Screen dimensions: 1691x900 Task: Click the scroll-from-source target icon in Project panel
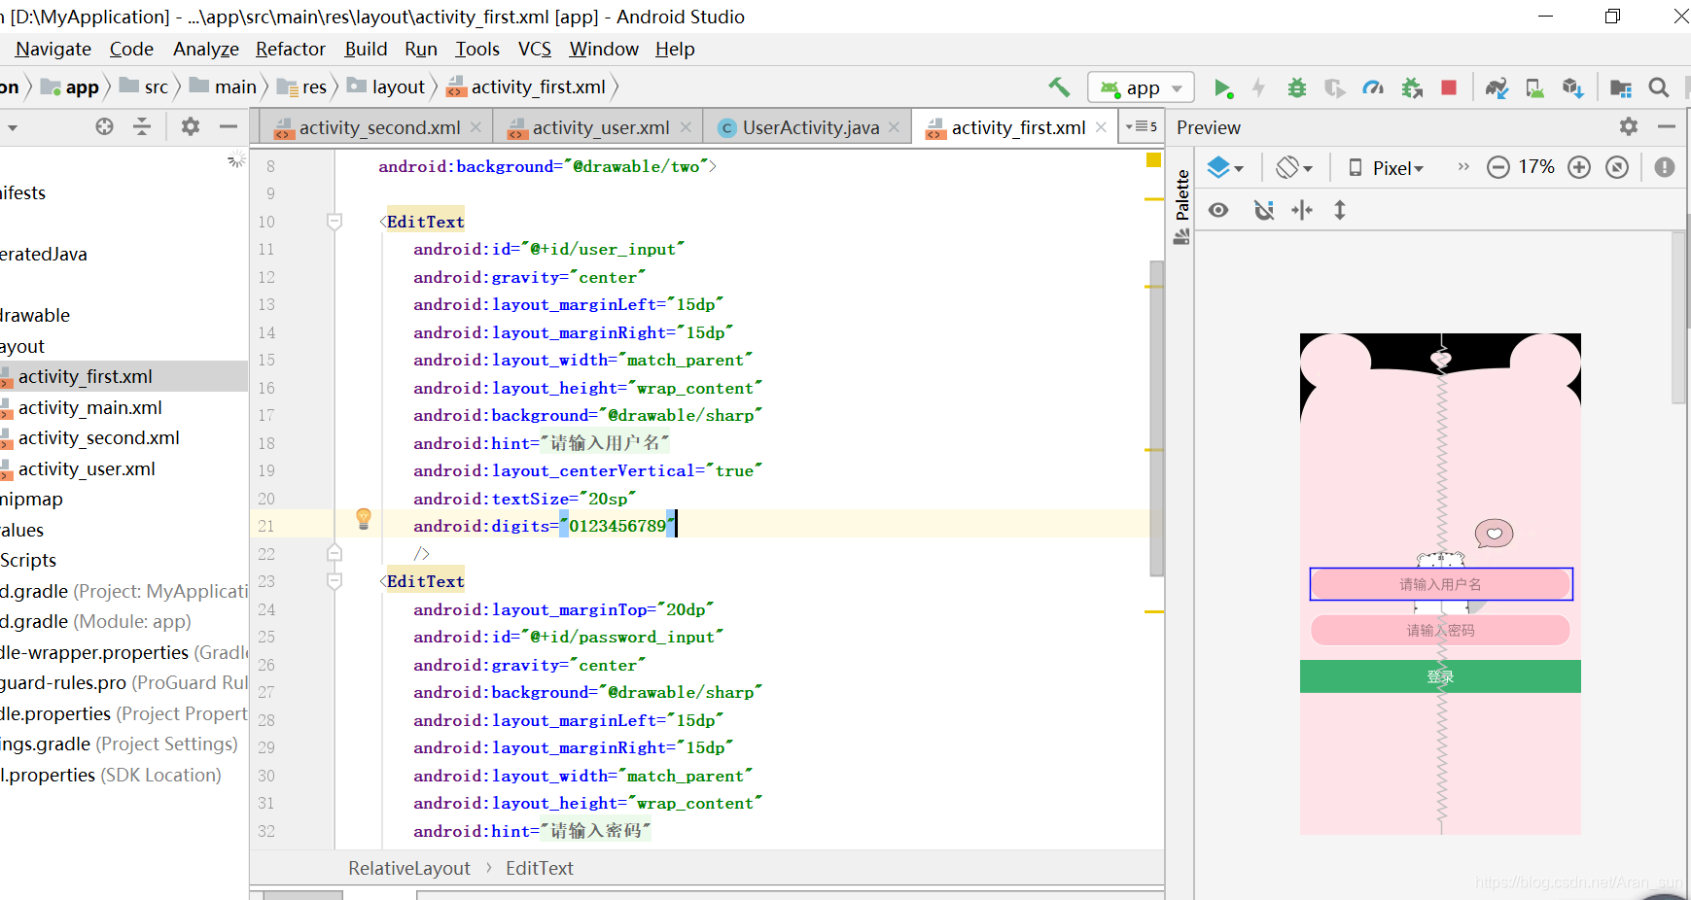pos(104,126)
